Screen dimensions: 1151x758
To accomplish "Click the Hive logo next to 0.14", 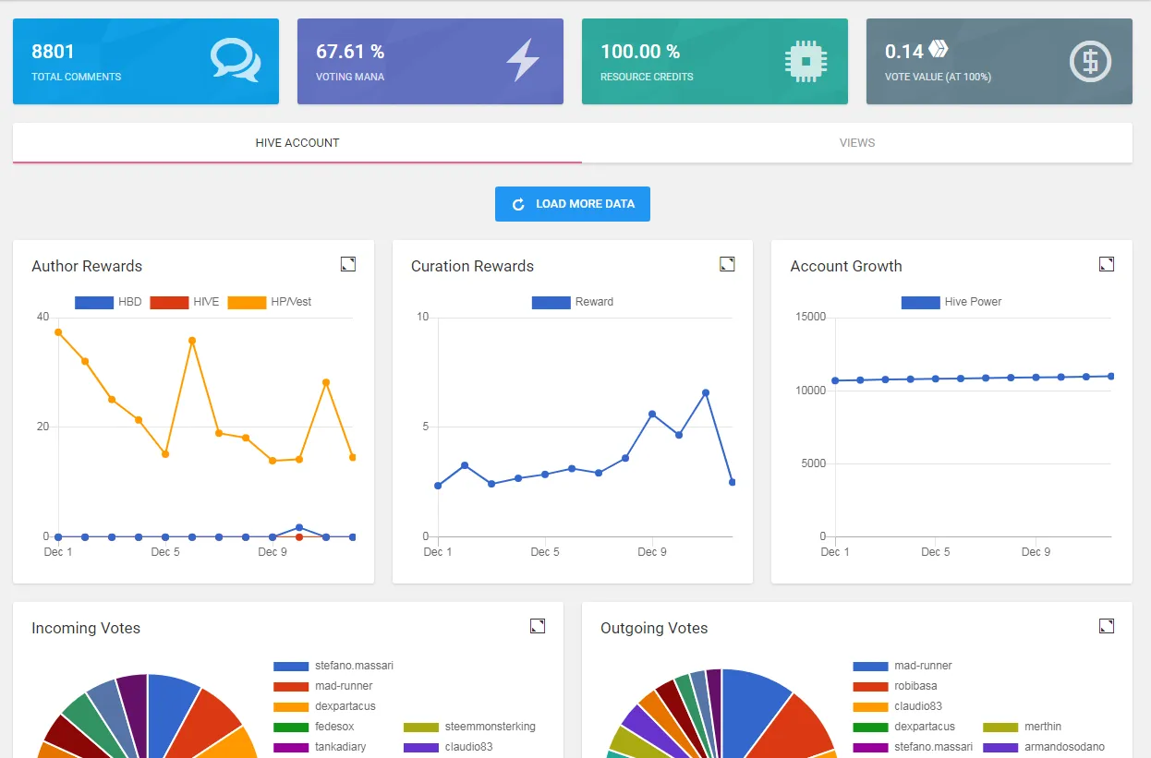I will click(939, 49).
